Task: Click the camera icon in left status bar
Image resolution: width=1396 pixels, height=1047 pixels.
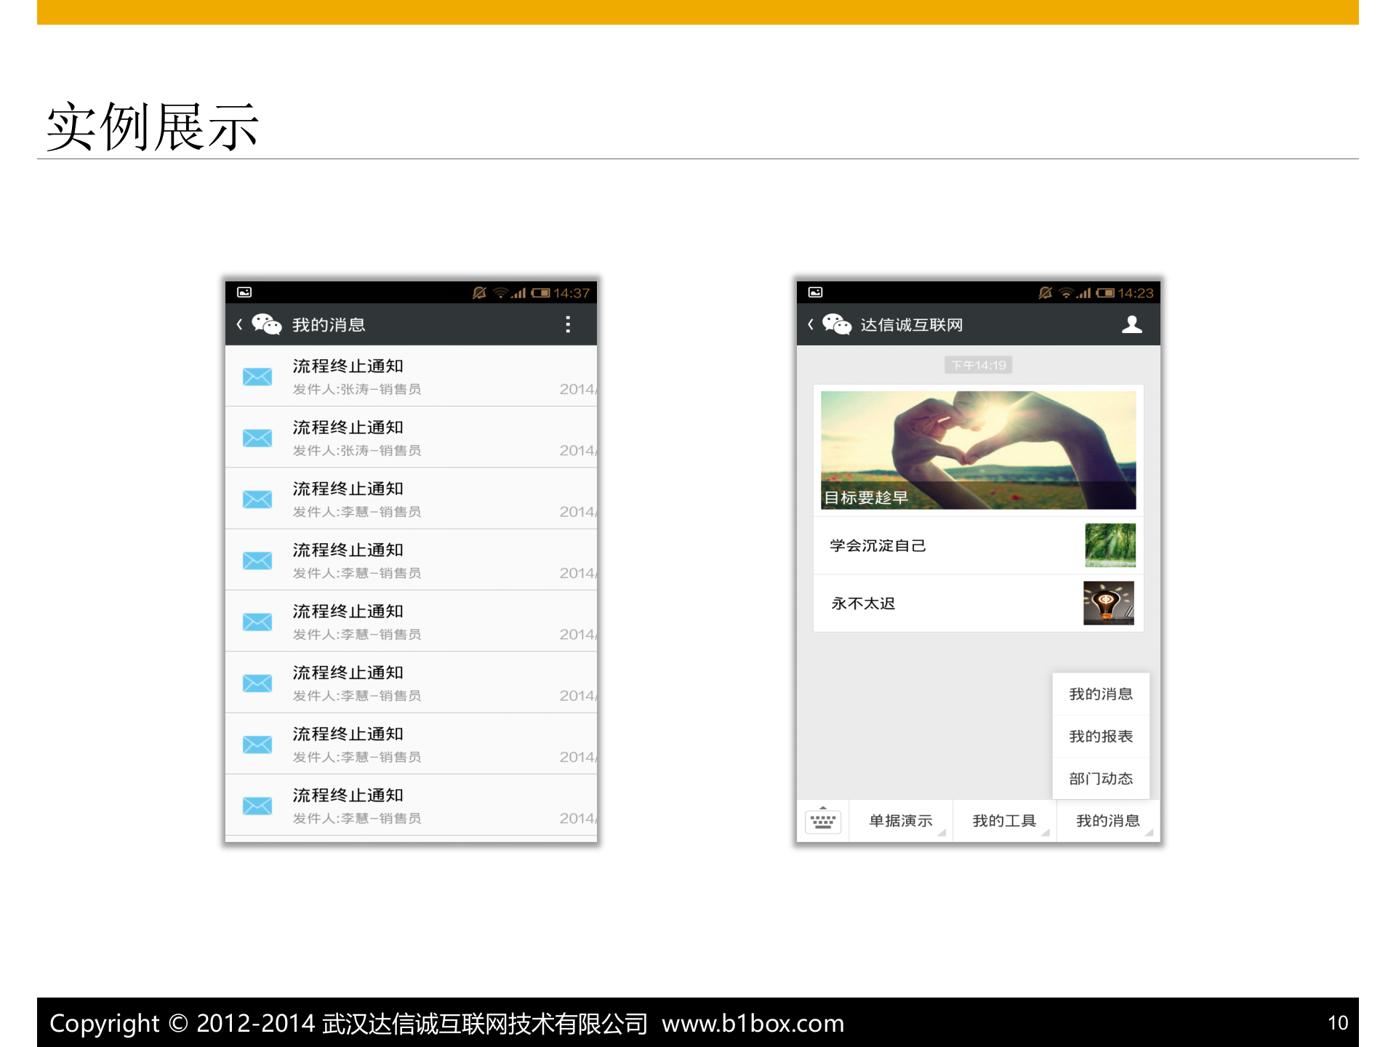Action: pos(244,292)
